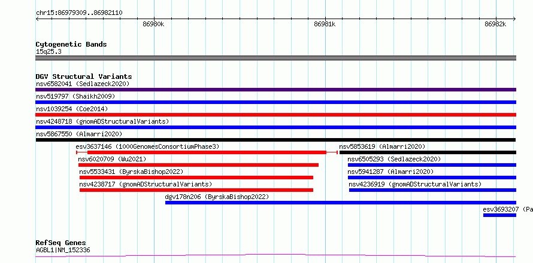Open esv3637146 (1000GenomesConsortiumPhase3) label
Viewport: 533px width, 263px height.
pyautogui.click(x=147, y=146)
